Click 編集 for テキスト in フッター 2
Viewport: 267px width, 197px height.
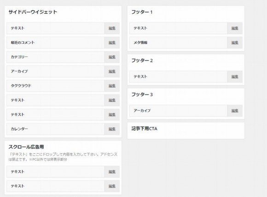point(235,77)
